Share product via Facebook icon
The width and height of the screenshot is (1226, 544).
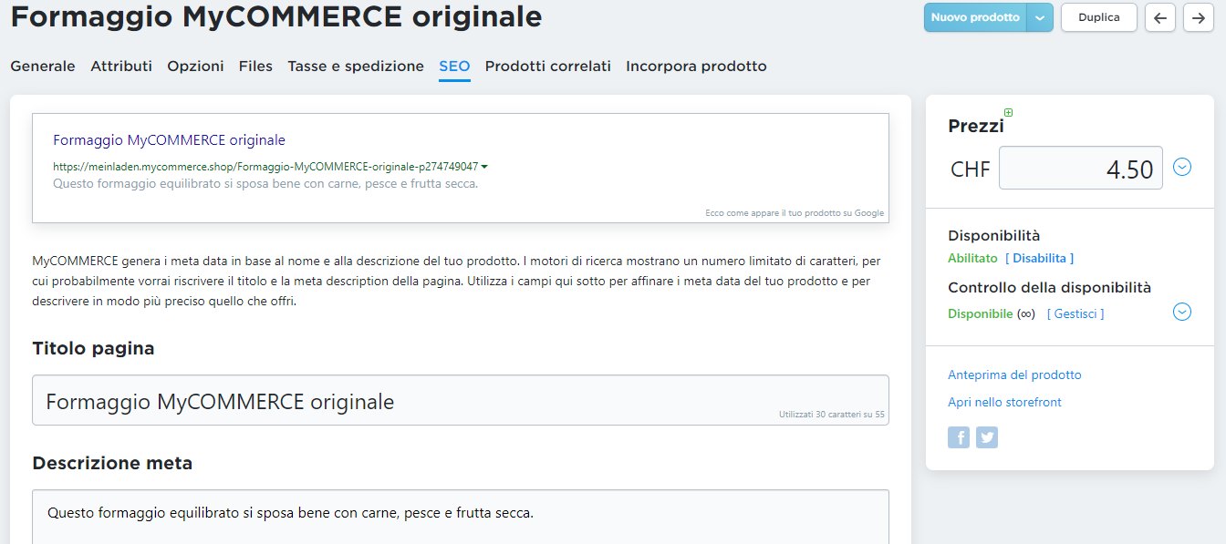(x=959, y=437)
